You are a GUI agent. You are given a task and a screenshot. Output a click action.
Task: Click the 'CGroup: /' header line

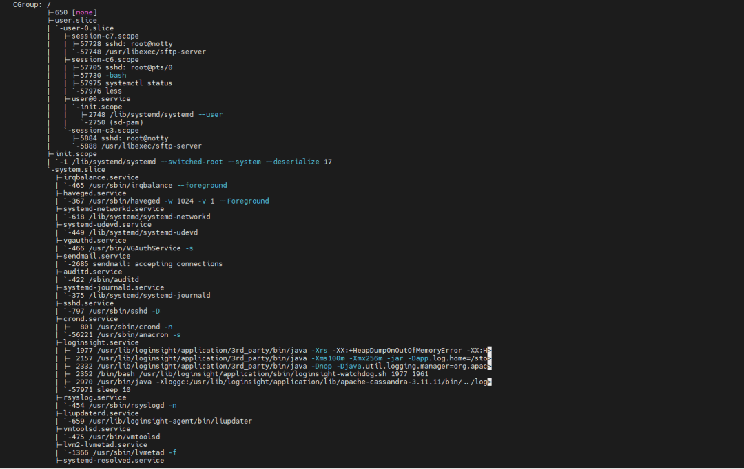[x=32, y=4]
